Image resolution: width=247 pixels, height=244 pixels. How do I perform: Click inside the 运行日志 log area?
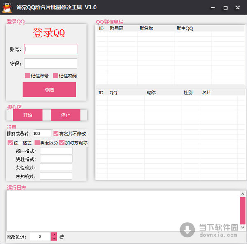click(x=123, y=211)
